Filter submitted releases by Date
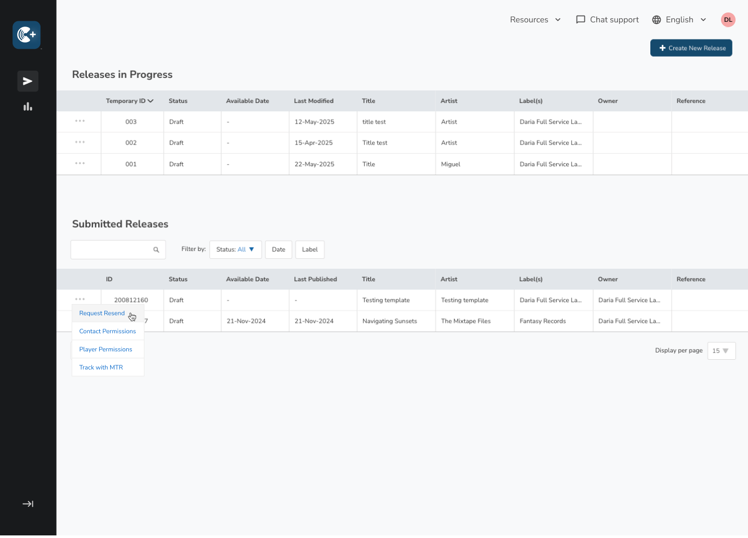 tap(278, 250)
